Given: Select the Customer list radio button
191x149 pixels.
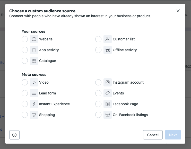Looking at the screenshot, I should click(x=98, y=39).
